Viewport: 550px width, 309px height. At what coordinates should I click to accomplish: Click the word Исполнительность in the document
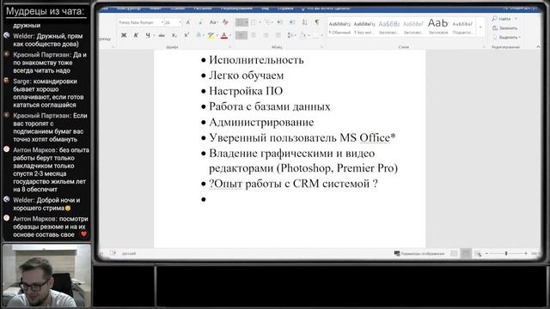256,60
